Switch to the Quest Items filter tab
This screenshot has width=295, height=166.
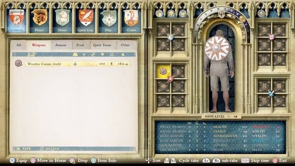[x=102, y=45]
